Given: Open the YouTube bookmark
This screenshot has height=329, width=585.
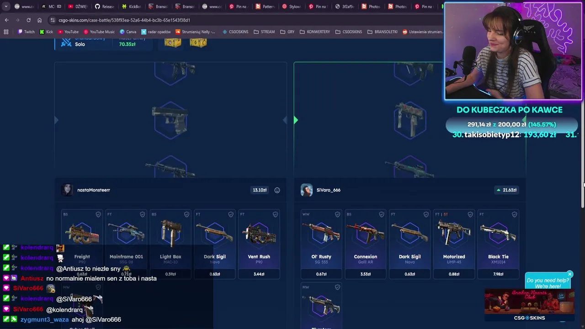Looking at the screenshot, I should 68,32.
